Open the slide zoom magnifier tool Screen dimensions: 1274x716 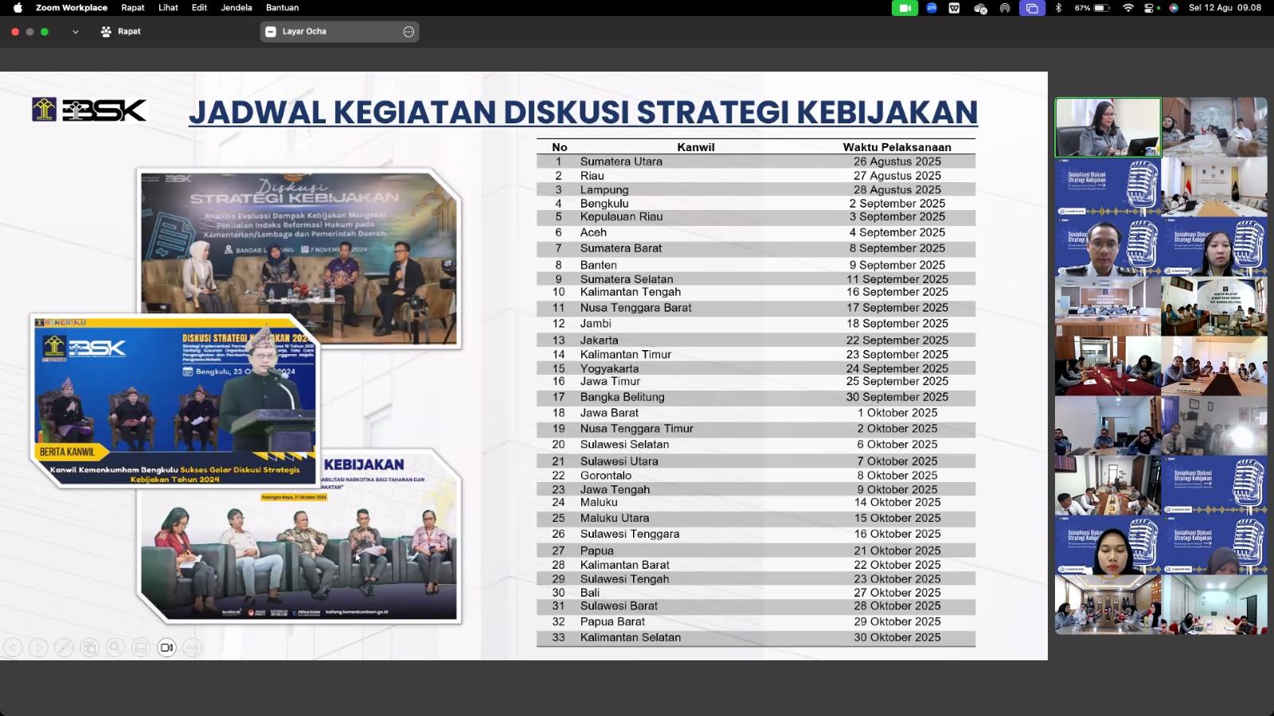tap(115, 648)
